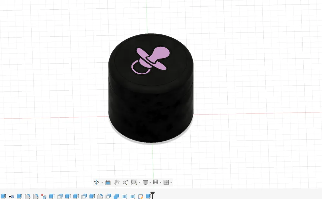Select the Sketch feature with pencil in timeline
Image resolution: width=322 pixels, height=199 pixels.
(x=140, y=196)
